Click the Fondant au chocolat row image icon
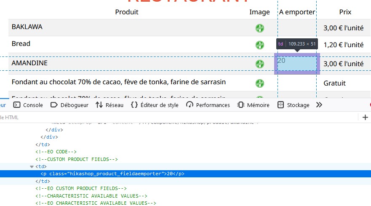This screenshot has height=206, width=371. (x=260, y=83)
